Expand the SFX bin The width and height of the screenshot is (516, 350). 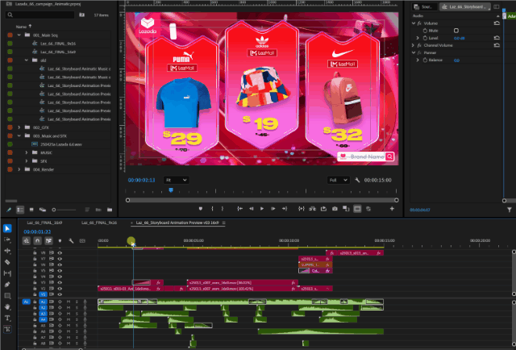click(x=27, y=161)
